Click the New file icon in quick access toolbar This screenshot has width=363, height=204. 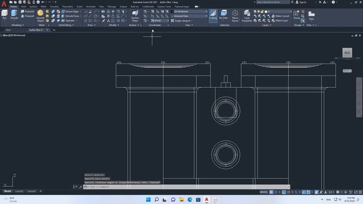pyautogui.click(x=11, y=2)
